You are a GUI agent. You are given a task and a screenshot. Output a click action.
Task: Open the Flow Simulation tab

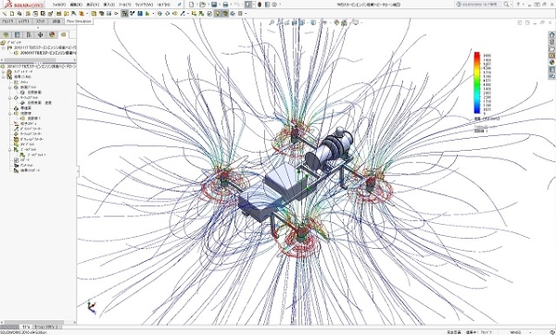point(79,21)
